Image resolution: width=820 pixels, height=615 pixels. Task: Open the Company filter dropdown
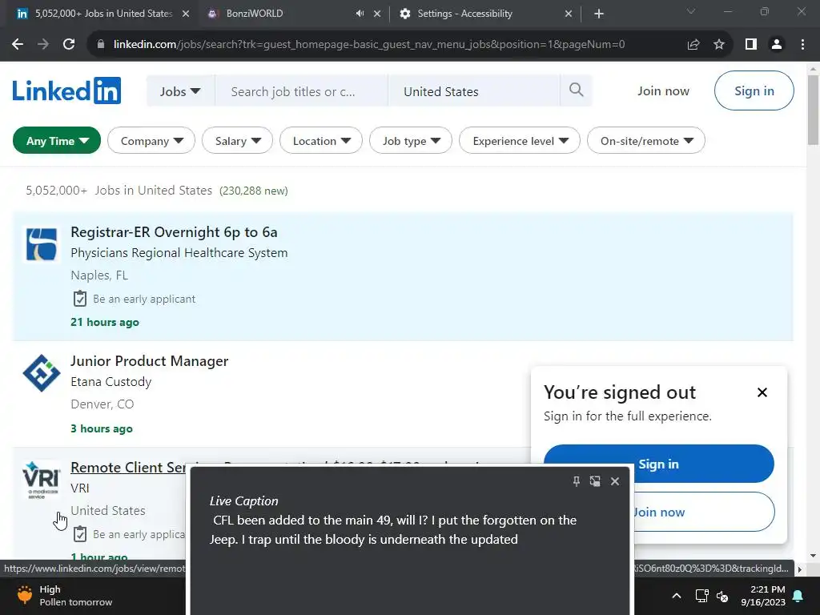(151, 141)
